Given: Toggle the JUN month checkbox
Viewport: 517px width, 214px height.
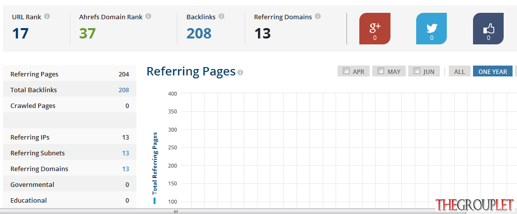Looking at the screenshot, I should (x=417, y=71).
